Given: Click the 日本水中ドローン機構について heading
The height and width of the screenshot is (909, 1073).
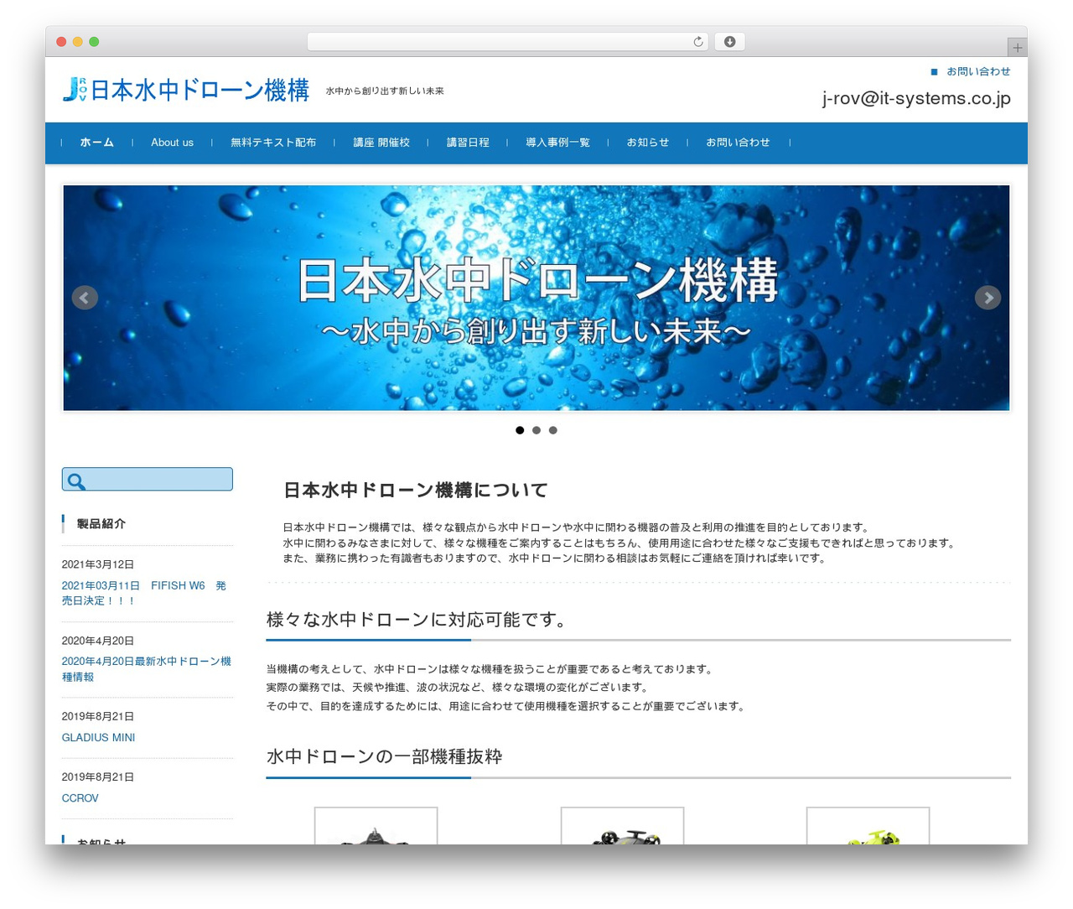Looking at the screenshot, I should click(416, 490).
